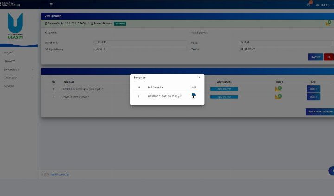Open the notifications icon in top bar
Image resolution: width=334 pixels, height=196 pixels.
point(309,4)
